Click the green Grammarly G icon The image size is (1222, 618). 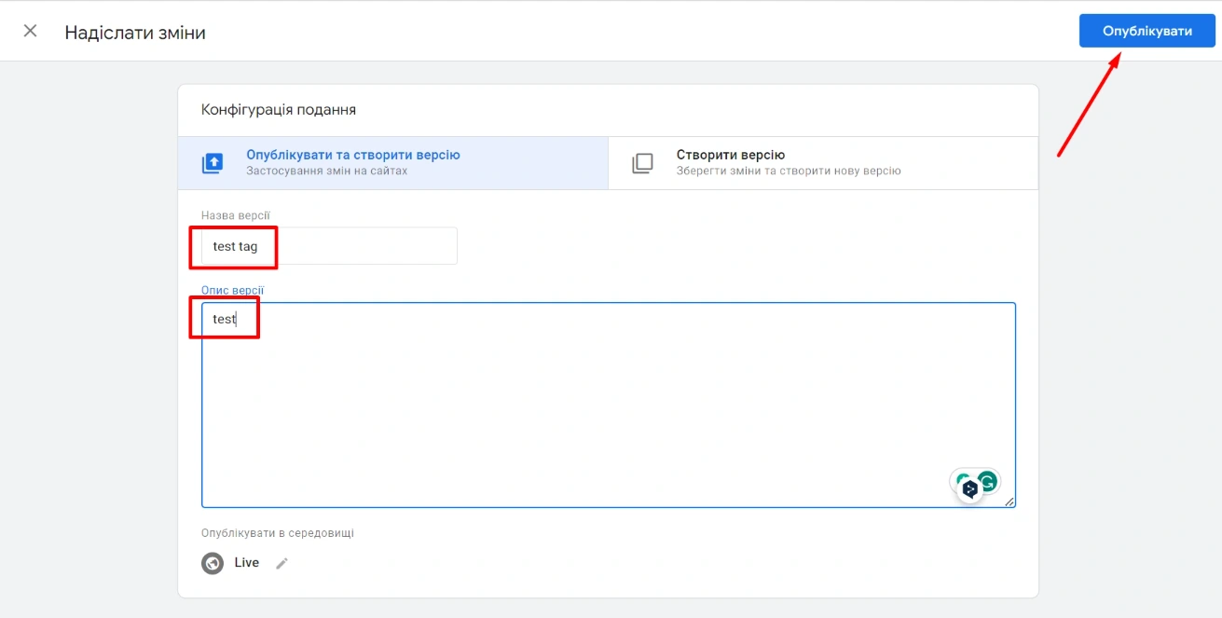(x=987, y=481)
